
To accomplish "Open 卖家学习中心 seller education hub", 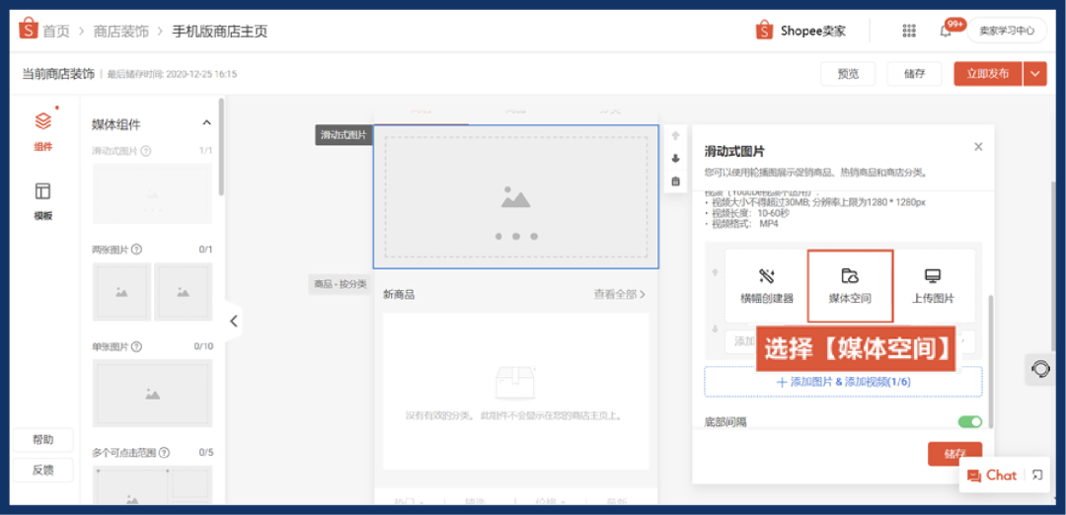I will coord(1007,31).
